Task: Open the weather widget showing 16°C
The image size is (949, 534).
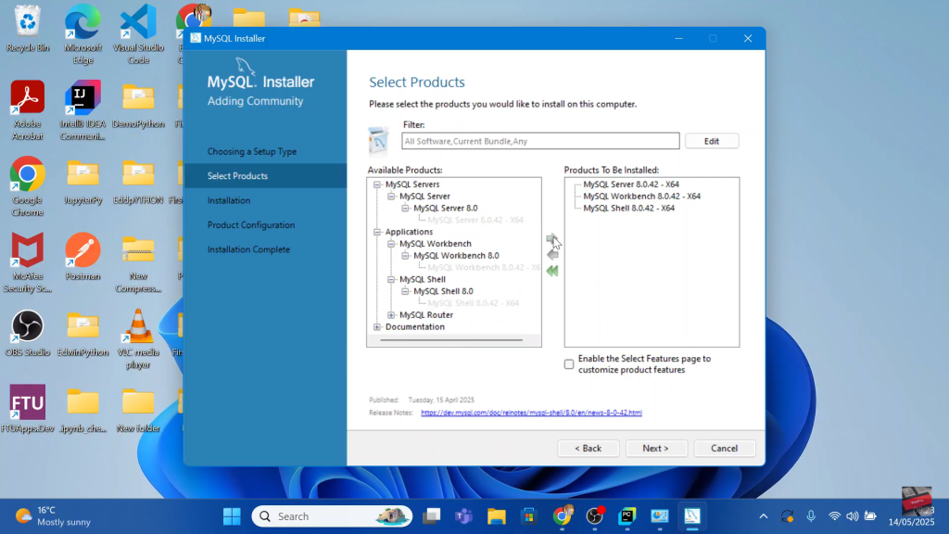Action: click(x=53, y=516)
